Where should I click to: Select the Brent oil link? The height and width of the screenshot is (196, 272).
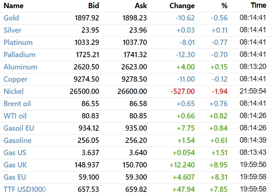[x=17, y=104]
